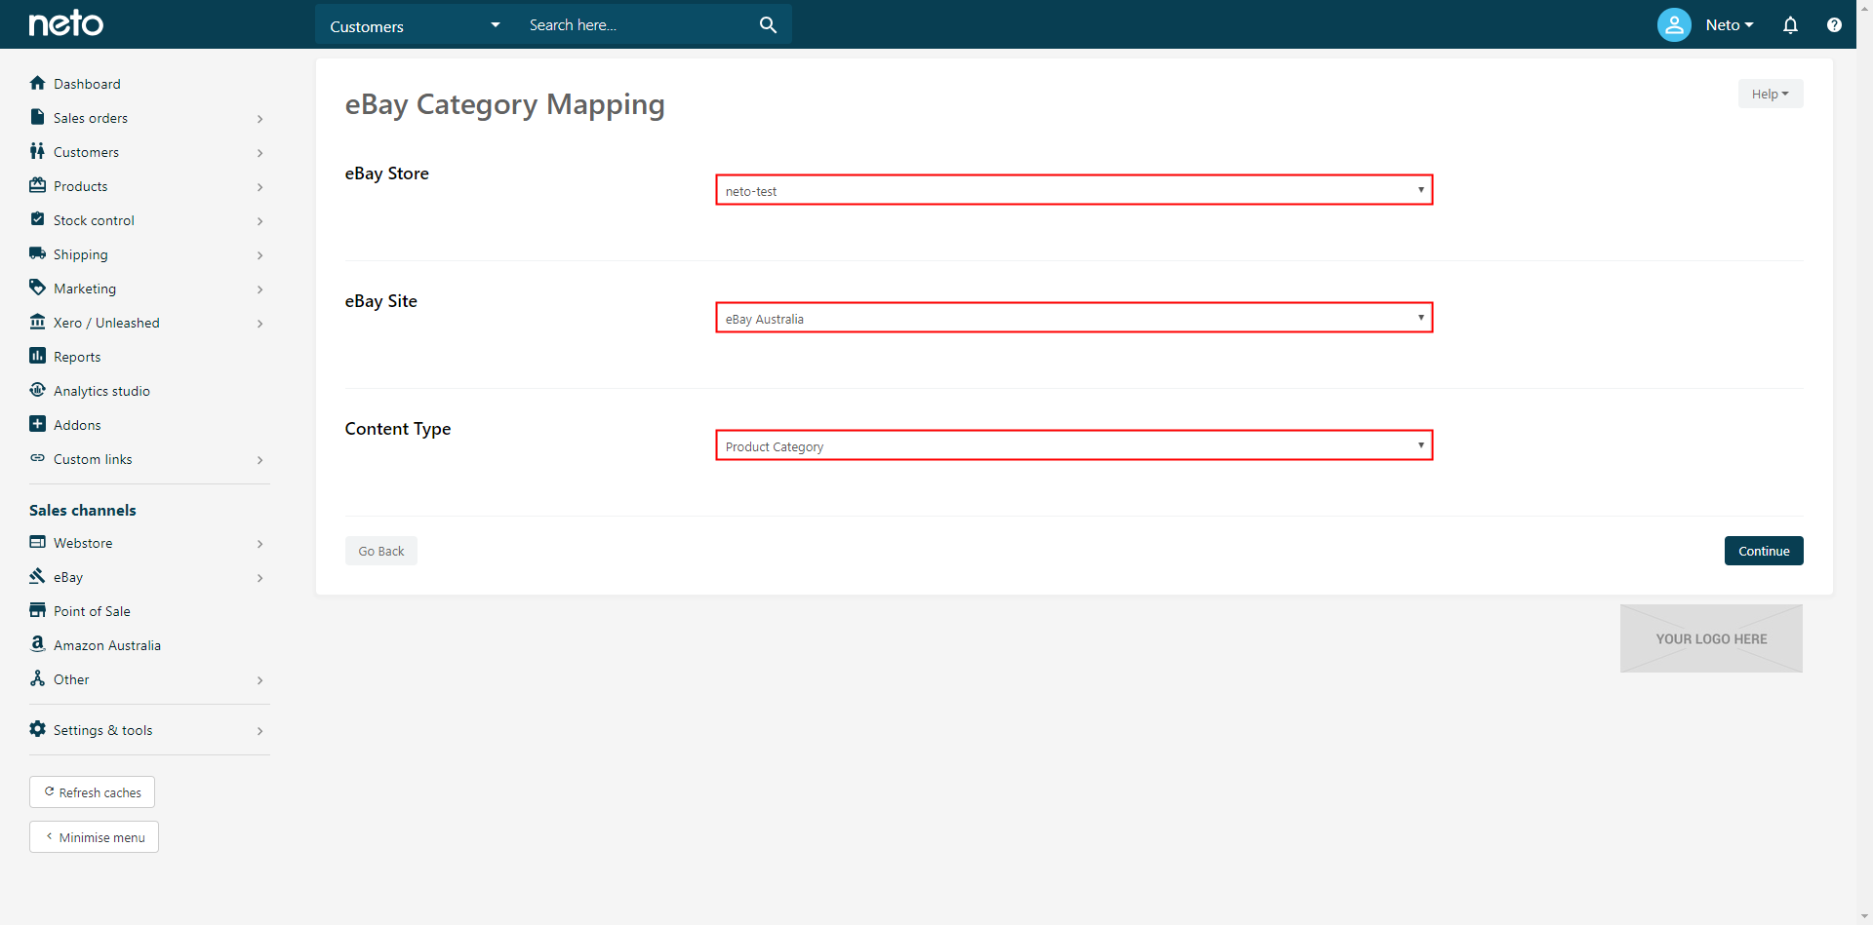Click the Go Back button
The width and height of the screenshot is (1873, 925).
click(x=380, y=551)
